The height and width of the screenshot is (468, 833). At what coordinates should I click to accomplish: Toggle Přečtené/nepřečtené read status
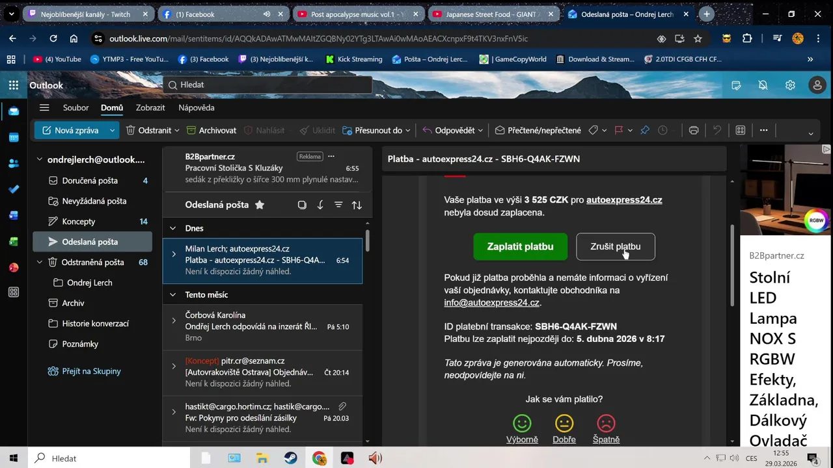pyautogui.click(x=538, y=131)
